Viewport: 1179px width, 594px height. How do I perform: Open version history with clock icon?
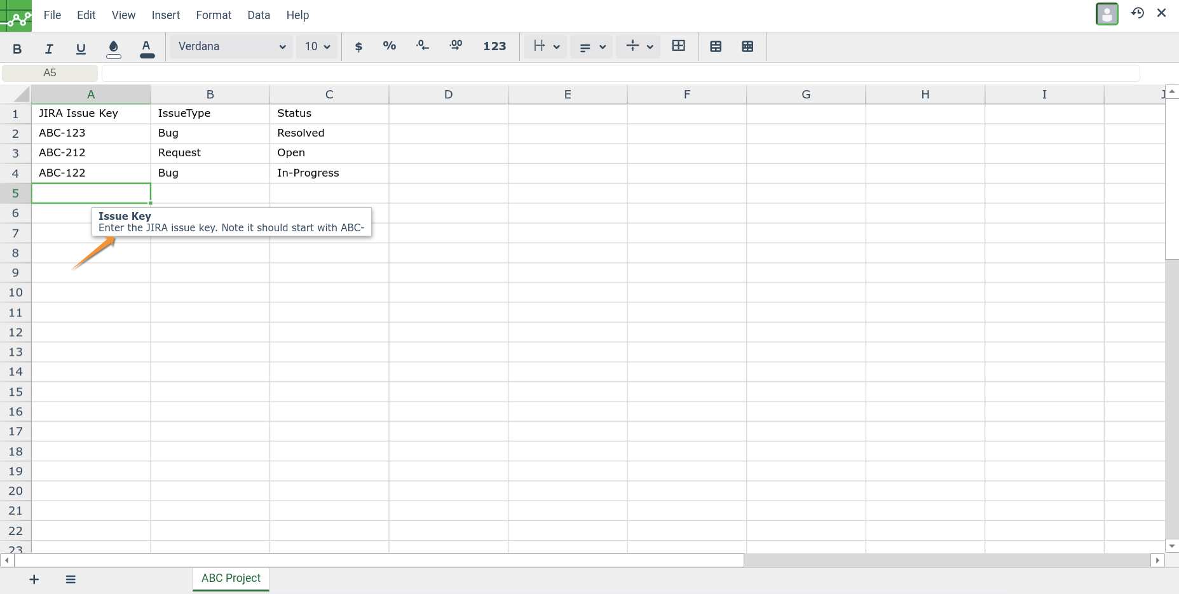pos(1138,13)
